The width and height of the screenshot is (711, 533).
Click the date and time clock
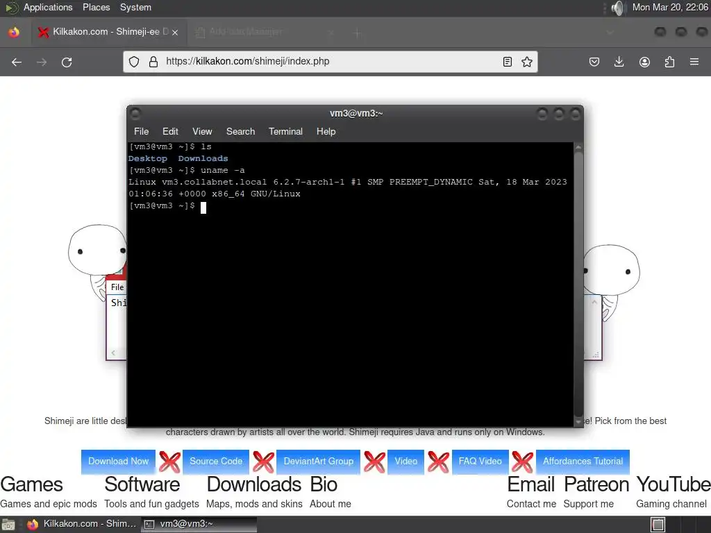tap(670, 7)
